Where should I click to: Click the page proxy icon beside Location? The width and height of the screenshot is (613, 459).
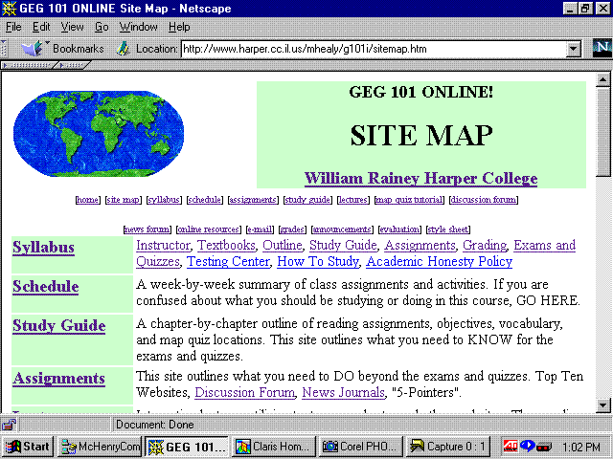click(123, 49)
